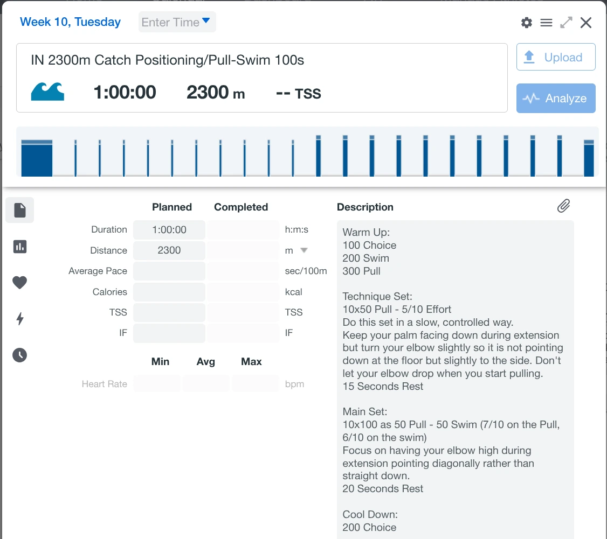Open the Enter Time dropdown
Image resolution: width=607 pixels, height=539 pixels.
[x=177, y=22]
